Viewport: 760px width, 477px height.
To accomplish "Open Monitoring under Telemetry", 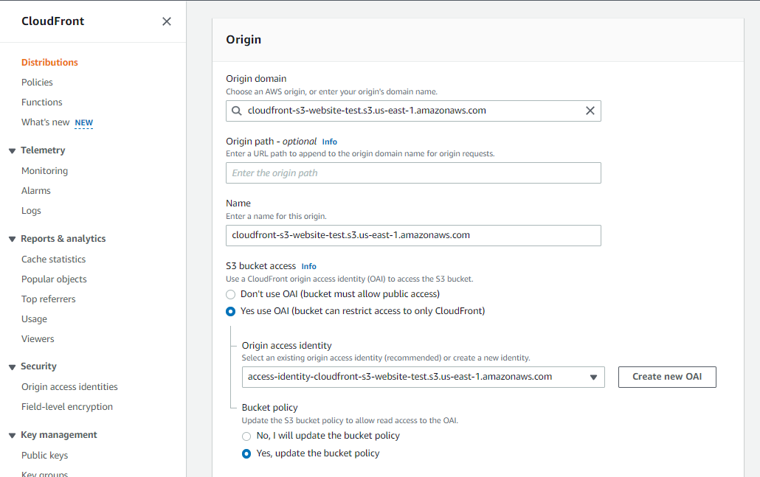I will [44, 171].
